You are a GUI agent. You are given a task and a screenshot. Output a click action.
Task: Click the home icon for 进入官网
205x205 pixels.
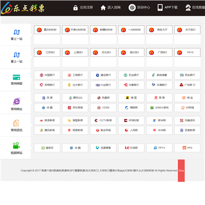103,8
